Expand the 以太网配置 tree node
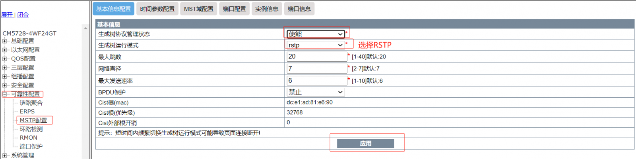The image size is (636, 159). pos(5,50)
